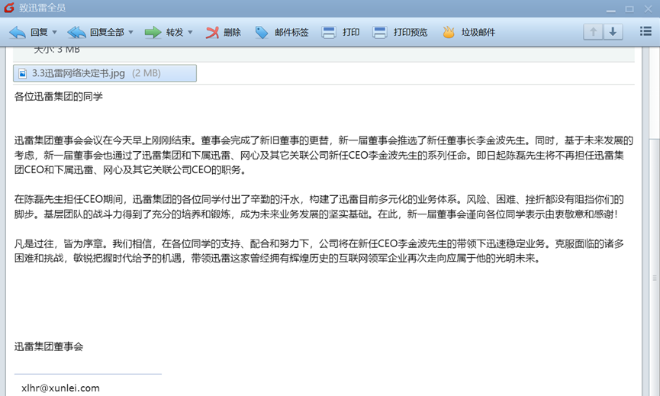The image size is (660, 396).
Task: Click the image file icon on the attachment
Action: [x=23, y=74]
